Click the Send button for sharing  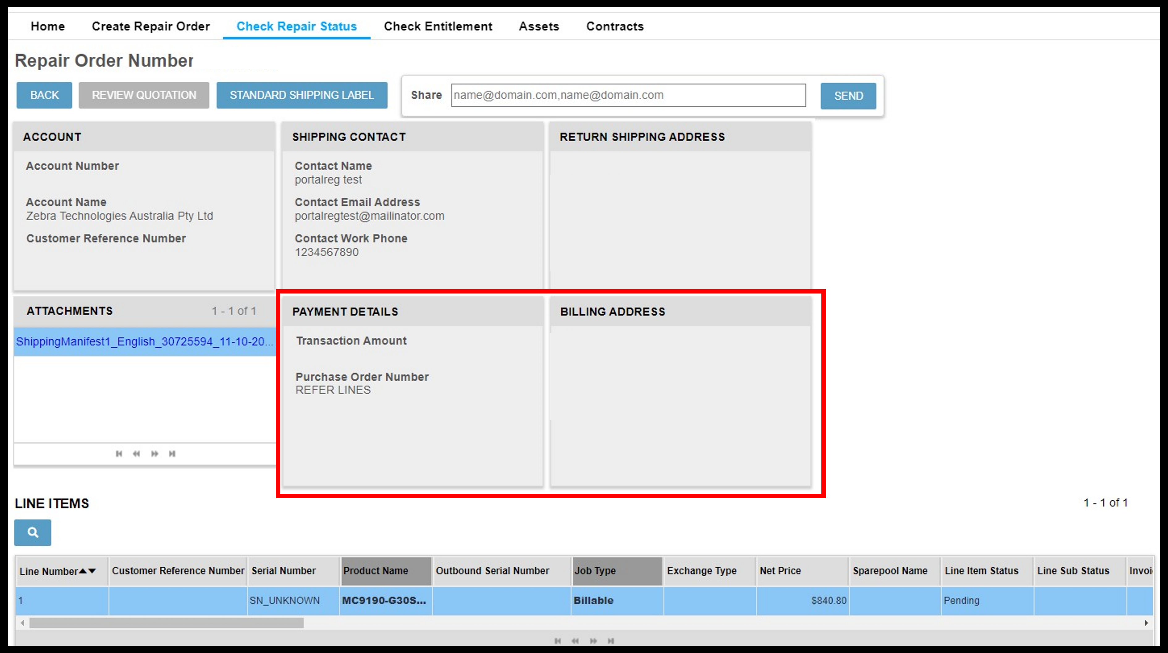[848, 95]
